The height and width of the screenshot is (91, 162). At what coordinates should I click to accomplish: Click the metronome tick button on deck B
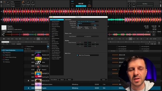tap(154, 35)
